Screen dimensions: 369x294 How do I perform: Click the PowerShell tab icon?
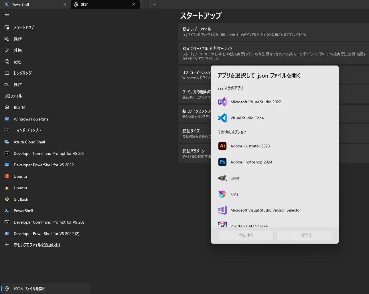pyautogui.click(x=7, y=4)
